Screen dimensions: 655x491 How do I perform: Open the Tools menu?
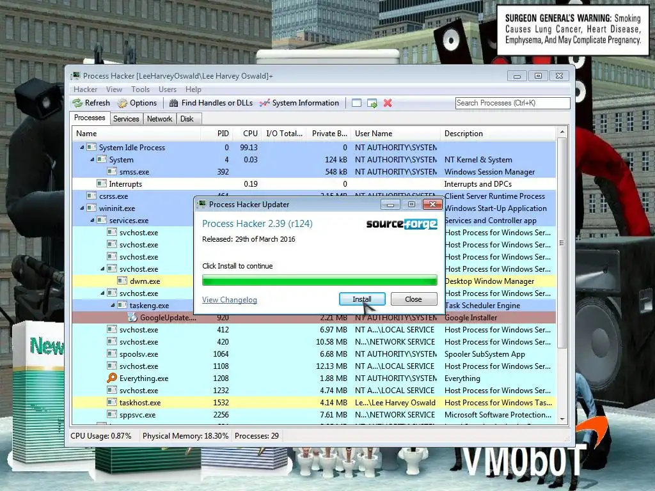140,90
